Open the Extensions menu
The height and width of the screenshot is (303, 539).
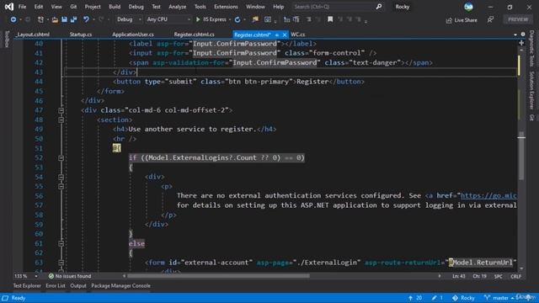click(x=226, y=7)
